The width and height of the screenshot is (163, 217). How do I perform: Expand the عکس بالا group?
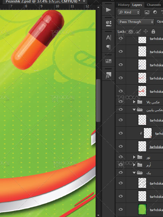(134, 102)
